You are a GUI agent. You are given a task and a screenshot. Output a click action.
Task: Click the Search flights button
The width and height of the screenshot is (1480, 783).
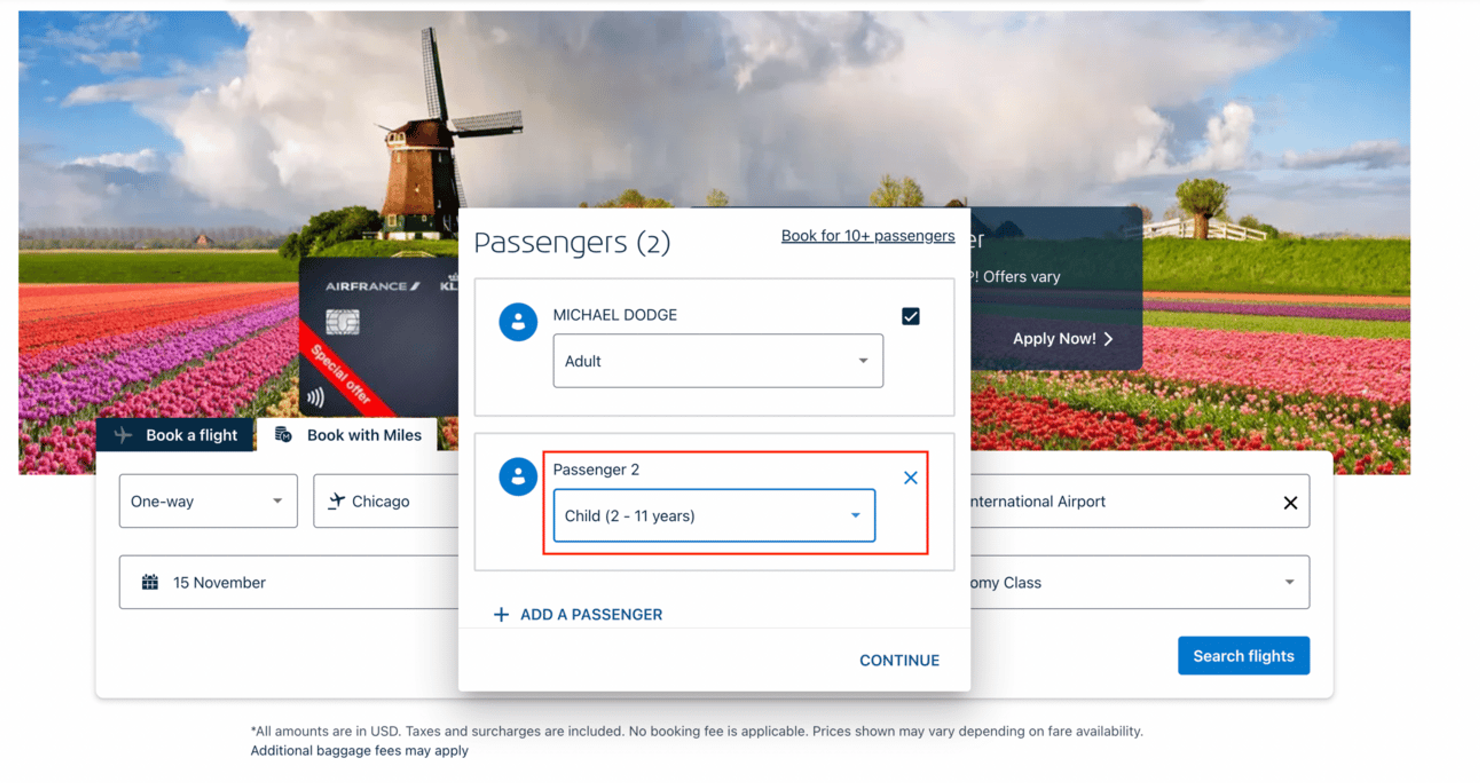coord(1243,656)
